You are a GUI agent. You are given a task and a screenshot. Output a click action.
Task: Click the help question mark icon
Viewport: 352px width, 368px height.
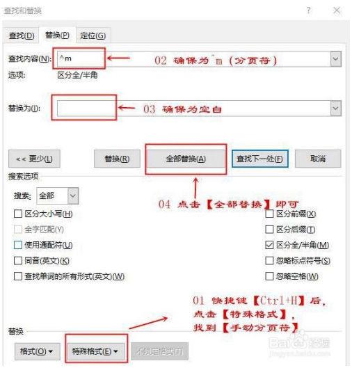309,10
